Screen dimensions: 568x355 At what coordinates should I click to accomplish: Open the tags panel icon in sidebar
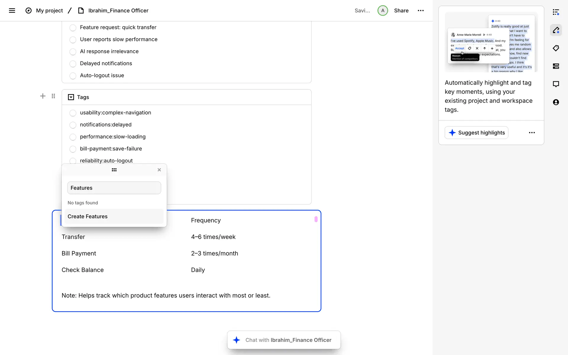click(556, 48)
